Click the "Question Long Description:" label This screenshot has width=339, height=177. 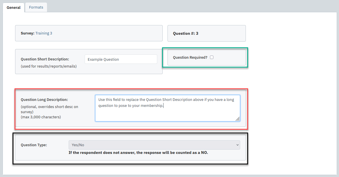44,100
